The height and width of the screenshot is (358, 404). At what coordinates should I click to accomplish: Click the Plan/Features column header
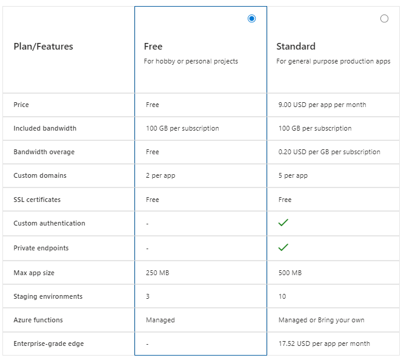[43, 47]
